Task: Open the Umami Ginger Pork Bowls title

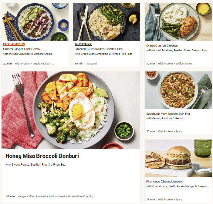Action: pos(22,49)
